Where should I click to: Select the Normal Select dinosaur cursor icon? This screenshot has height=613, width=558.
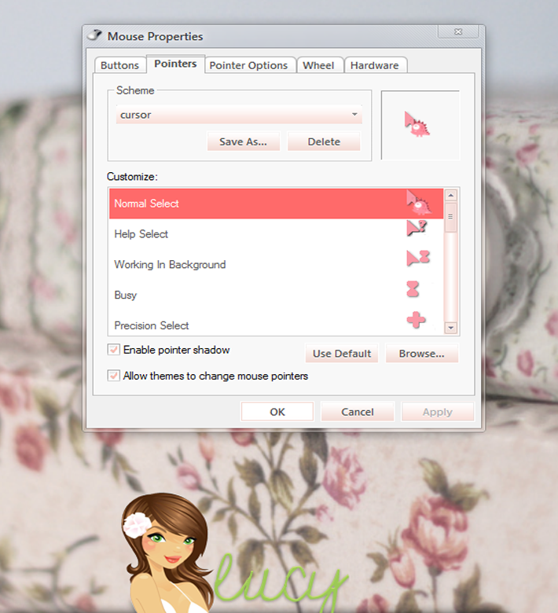(x=418, y=203)
